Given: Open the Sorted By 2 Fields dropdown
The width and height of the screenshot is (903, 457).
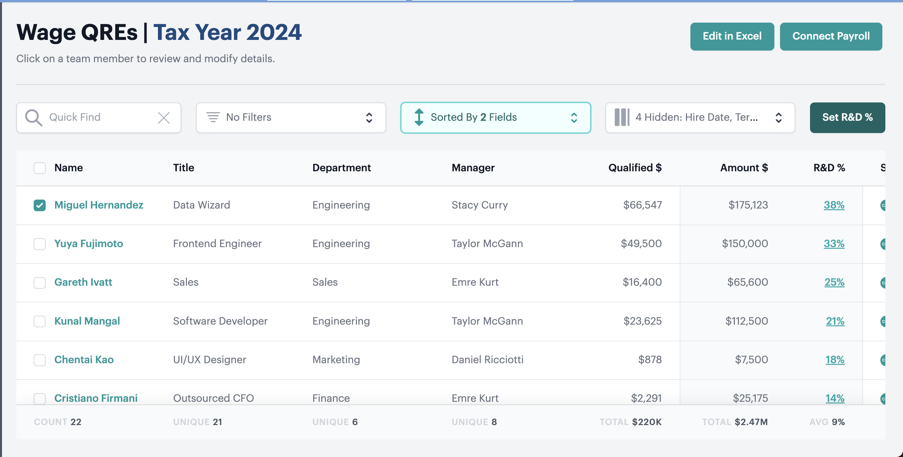Looking at the screenshot, I should click(496, 117).
